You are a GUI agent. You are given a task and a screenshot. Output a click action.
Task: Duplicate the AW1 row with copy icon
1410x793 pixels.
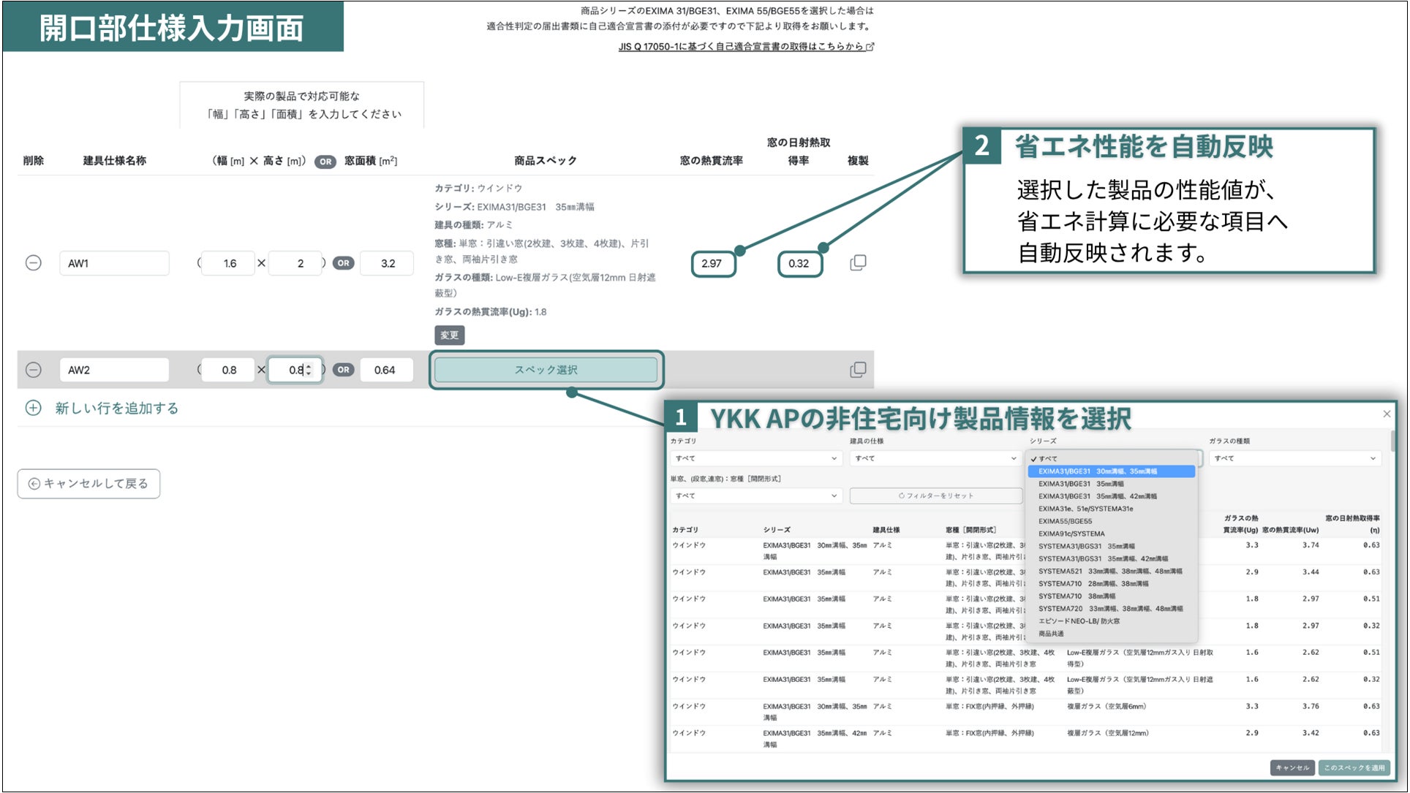858,263
